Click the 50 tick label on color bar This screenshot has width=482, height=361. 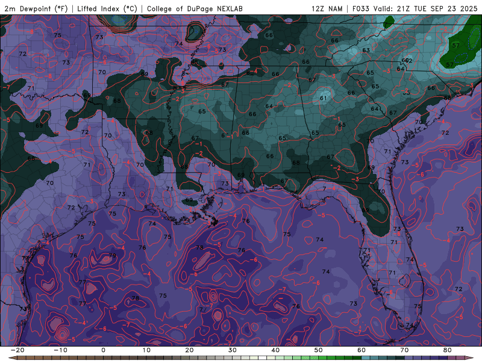click(319, 350)
